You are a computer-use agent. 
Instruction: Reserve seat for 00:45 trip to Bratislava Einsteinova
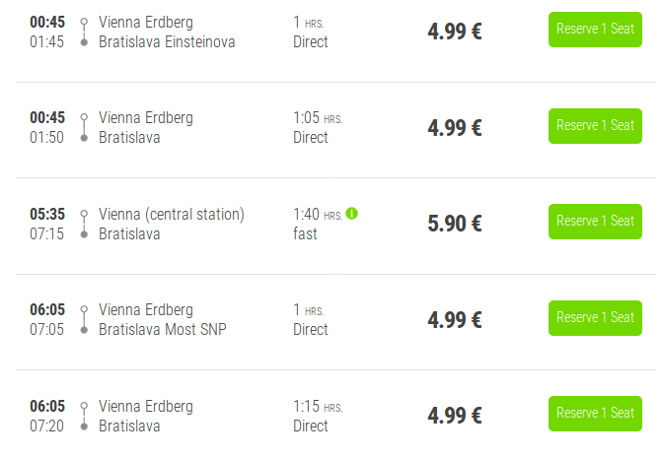[x=595, y=30]
